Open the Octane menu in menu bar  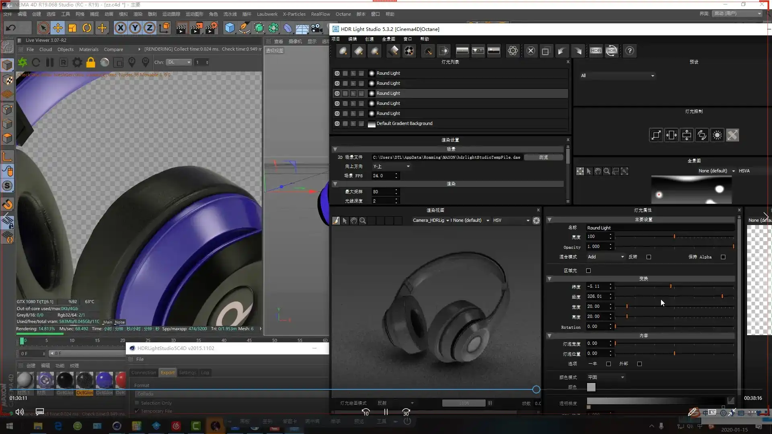click(x=343, y=14)
